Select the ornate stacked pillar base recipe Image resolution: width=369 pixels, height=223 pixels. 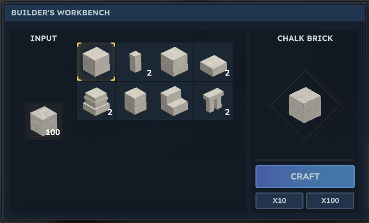(96, 101)
